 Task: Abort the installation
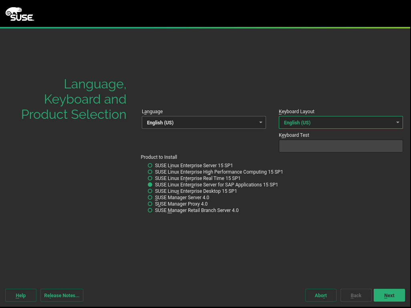point(321,296)
